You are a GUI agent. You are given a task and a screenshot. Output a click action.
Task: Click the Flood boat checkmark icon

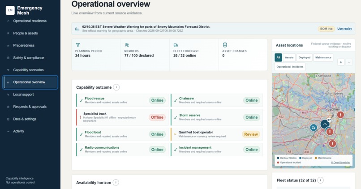click(81, 134)
